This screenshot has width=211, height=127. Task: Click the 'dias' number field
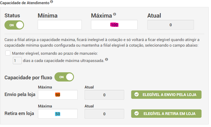pyautogui.click(x=17, y=60)
